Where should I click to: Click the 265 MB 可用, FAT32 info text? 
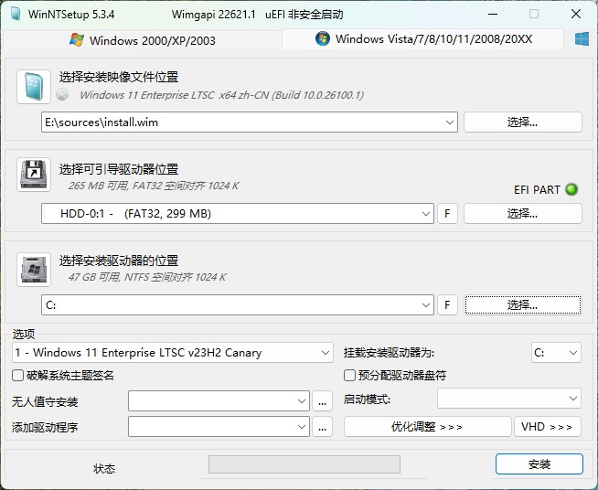[154, 186]
